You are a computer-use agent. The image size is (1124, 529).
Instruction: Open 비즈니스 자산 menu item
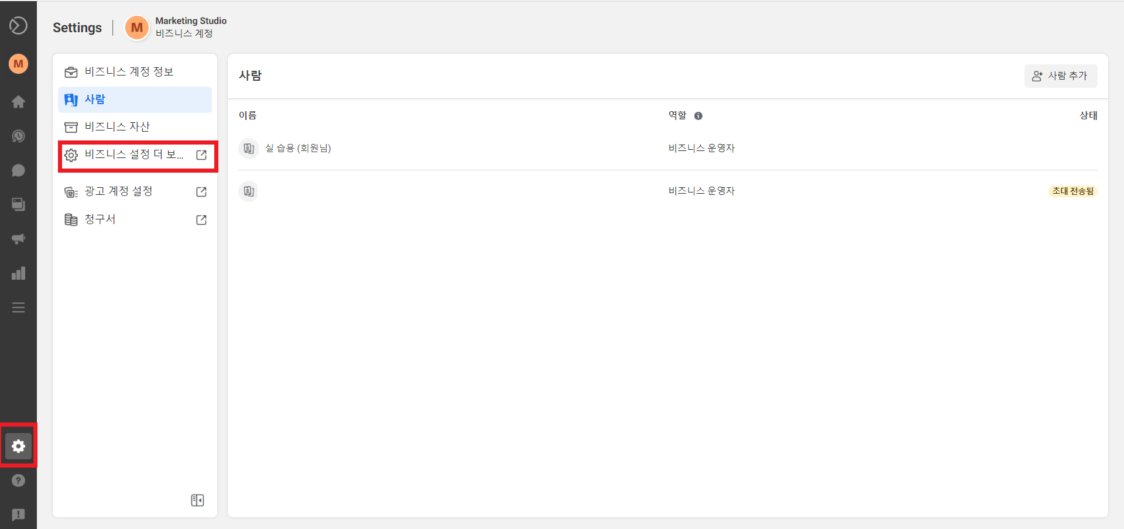pos(135,127)
